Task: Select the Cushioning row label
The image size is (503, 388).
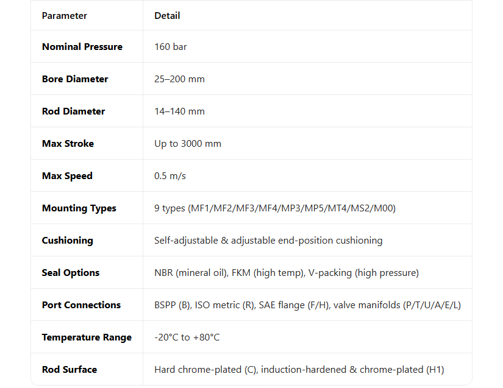Action: [68, 241]
